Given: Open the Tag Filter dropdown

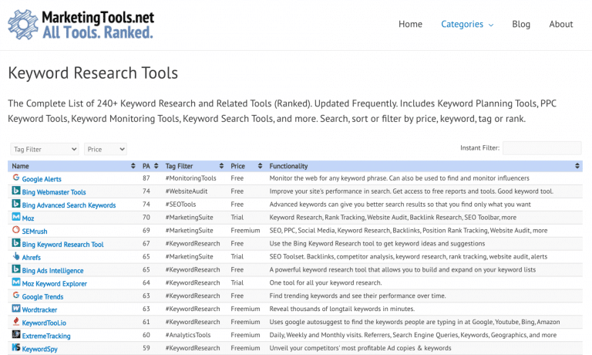Looking at the screenshot, I should pos(45,150).
